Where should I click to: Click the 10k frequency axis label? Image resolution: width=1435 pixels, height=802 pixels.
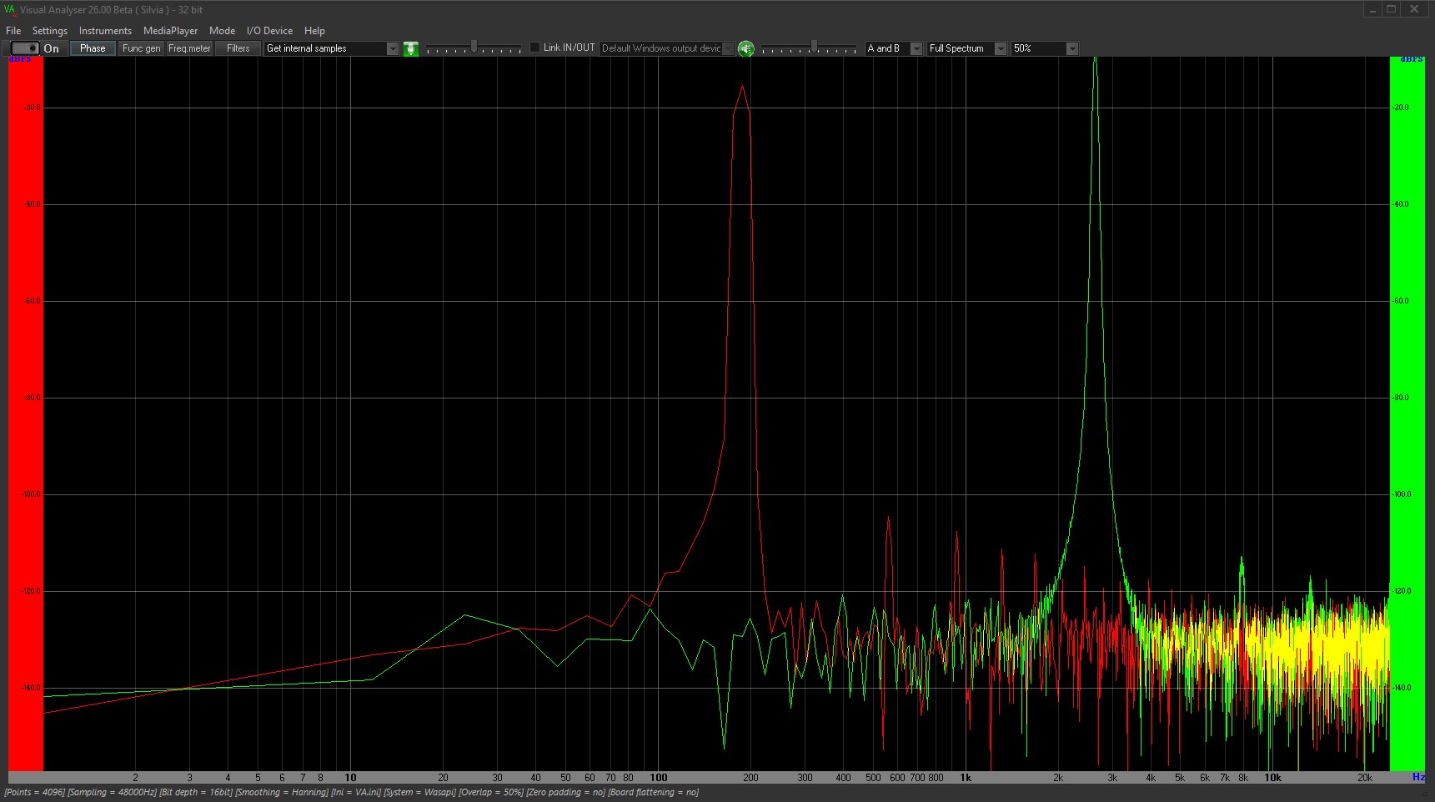pos(1272,778)
